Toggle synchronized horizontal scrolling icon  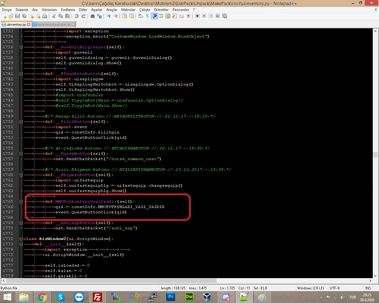coord(131,16)
